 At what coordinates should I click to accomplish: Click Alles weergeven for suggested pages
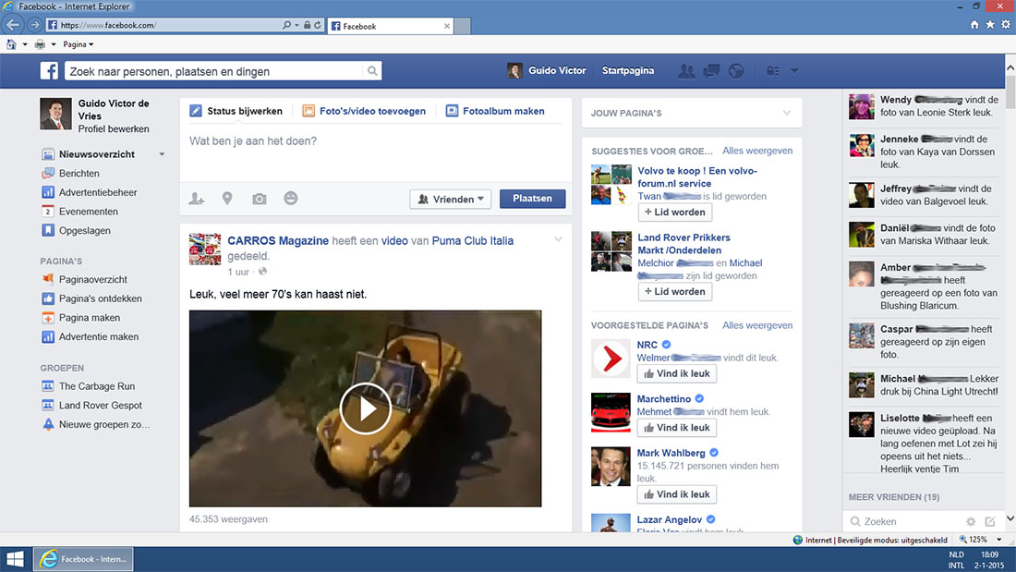[x=757, y=325]
